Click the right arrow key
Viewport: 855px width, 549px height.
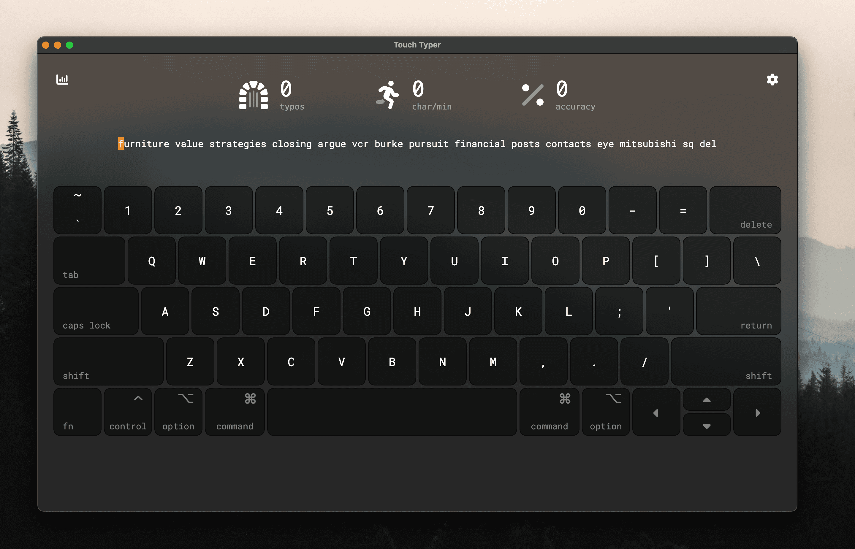(x=757, y=412)
